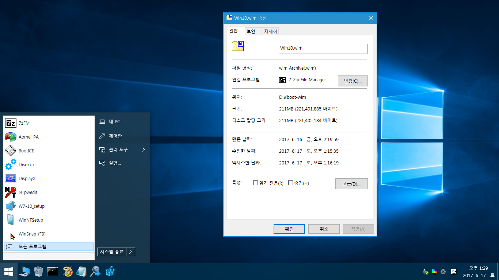499x280 pixels.
Task: Toggle the 한 IME language indicator
Action: (x=453, y=272)
